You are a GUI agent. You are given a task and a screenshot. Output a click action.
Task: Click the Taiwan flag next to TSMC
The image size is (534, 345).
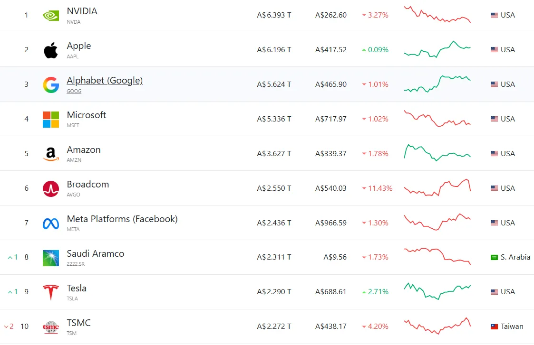pos(495,326)
